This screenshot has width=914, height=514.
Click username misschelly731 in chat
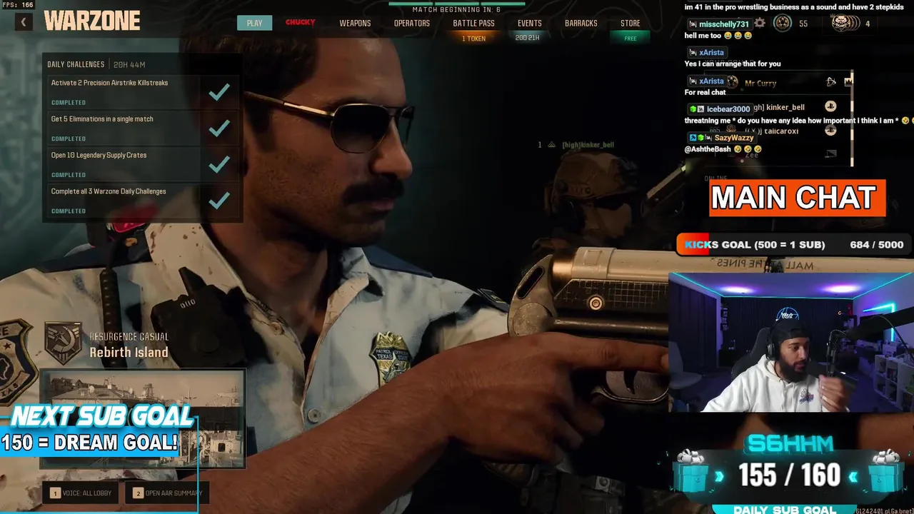pos(724,24)
